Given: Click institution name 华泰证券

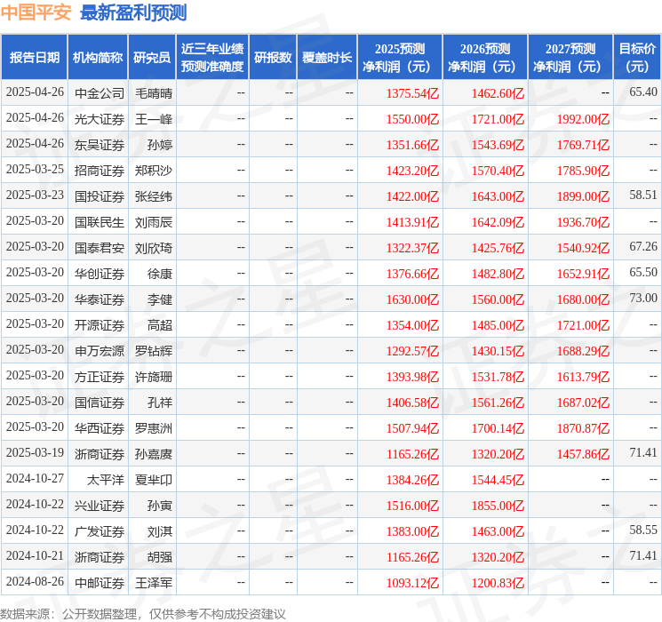Looking at the screenshot, I should coord(100,299).
